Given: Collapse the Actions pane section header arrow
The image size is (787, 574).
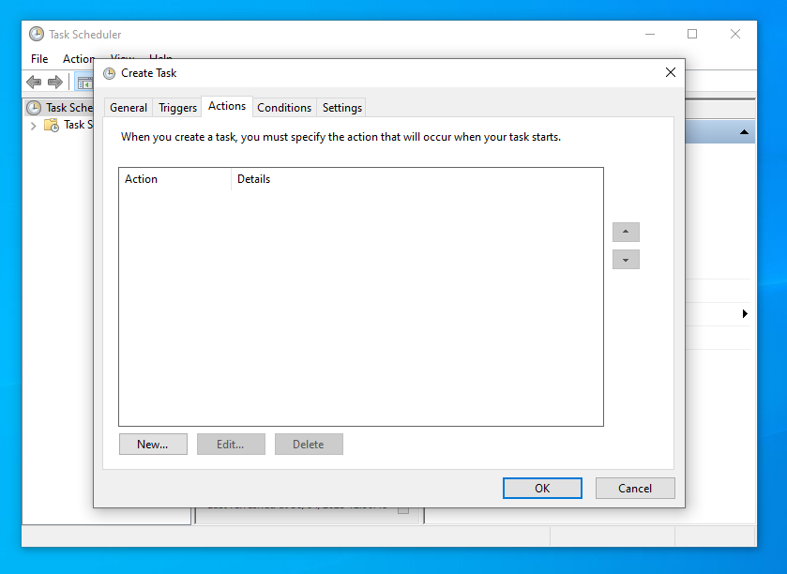Looking at the screenshot, I should pyautogui.click(x=745, y=133).
